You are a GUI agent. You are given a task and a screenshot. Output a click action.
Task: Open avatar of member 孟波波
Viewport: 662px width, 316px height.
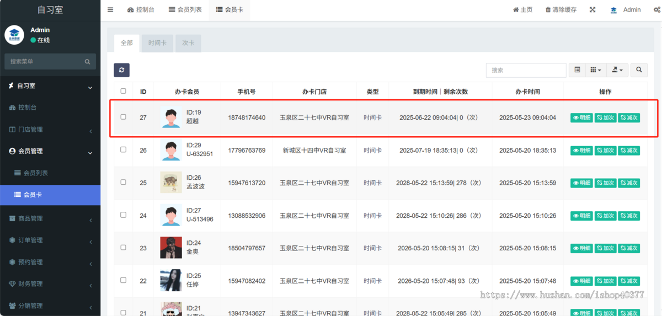click(171, 183)
